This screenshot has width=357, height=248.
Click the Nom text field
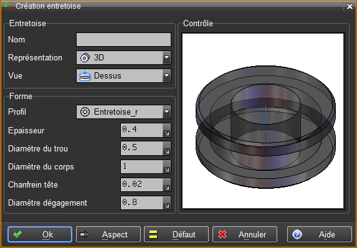pos(123,40)
